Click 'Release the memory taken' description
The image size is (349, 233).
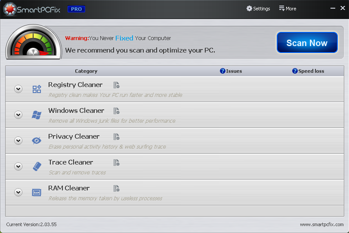click(x=105, y=199)
